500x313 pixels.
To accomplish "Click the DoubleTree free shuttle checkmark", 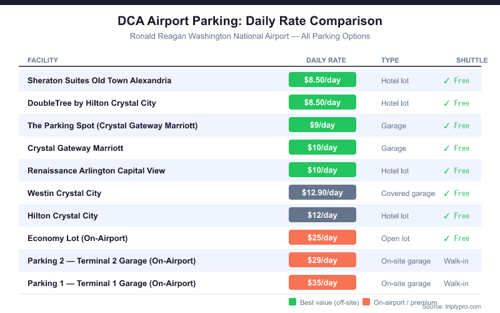I will pos(446,103).
